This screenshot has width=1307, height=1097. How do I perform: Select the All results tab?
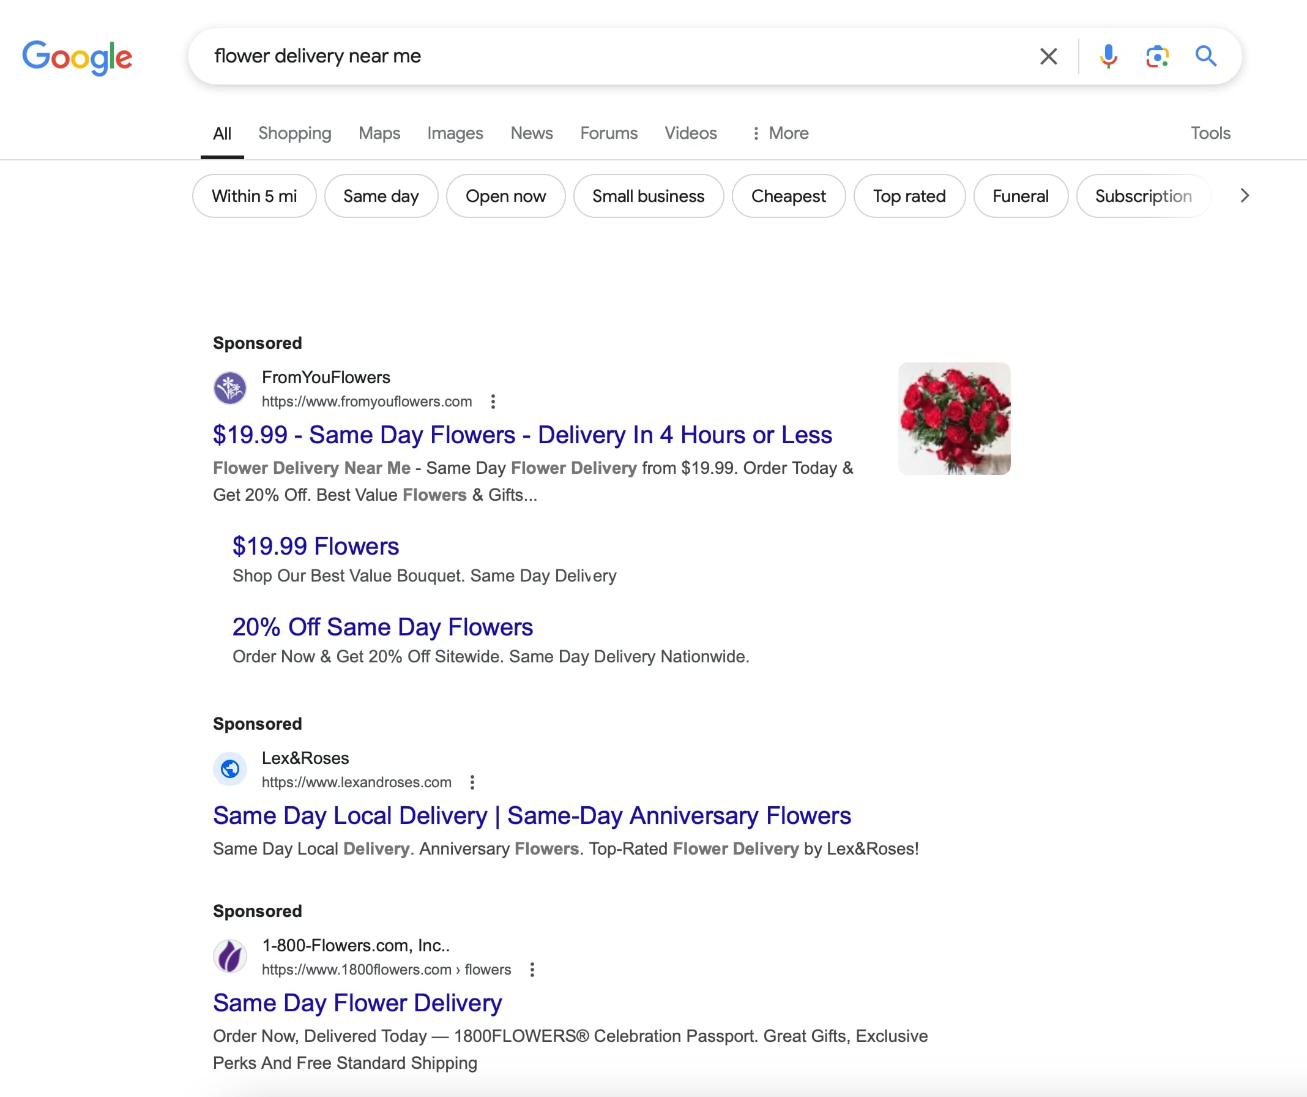[222, 133]
